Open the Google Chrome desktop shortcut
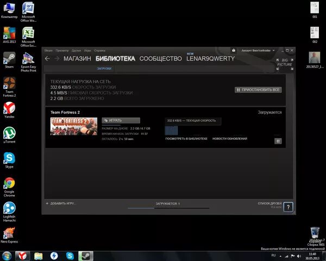Image resolution: width=326 pixels, height=261 pixels. (9, 187)
